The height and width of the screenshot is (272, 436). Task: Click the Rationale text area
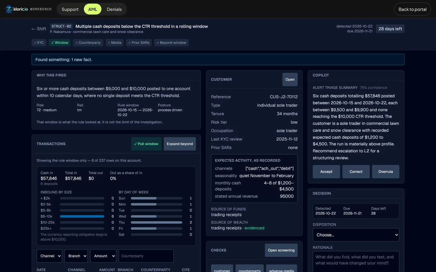356,262
